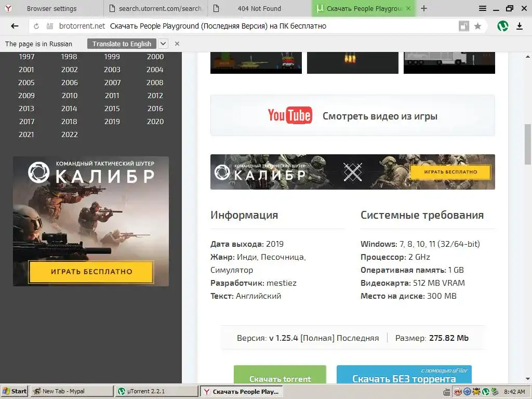Expand the translate options dropdown arrow
This screenshot has height=399, width=532.
(163, 44)
